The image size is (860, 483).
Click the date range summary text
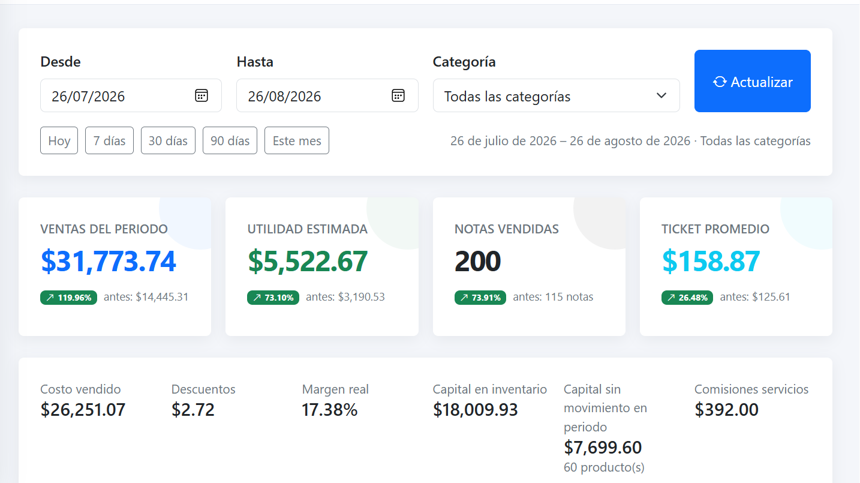[x=630, y=141]
